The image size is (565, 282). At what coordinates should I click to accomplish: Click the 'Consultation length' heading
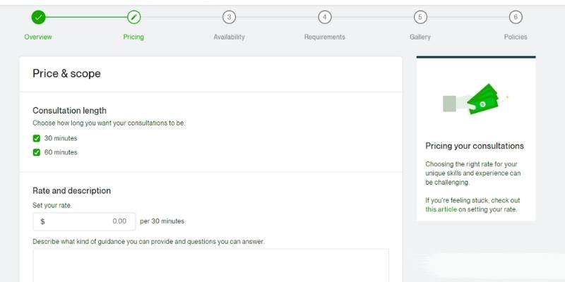pyautogui.click(x=69, y=111)
